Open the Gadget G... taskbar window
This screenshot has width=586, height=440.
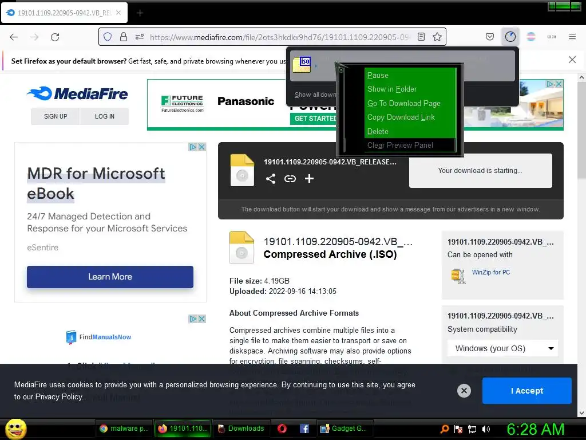345,429
